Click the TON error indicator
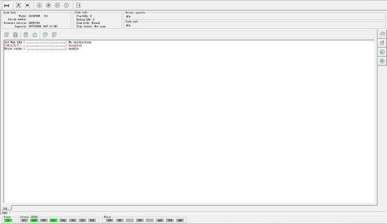 170,220
